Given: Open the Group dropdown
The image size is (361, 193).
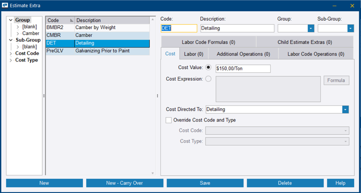Looking at the screenshot, I should 311,28.
